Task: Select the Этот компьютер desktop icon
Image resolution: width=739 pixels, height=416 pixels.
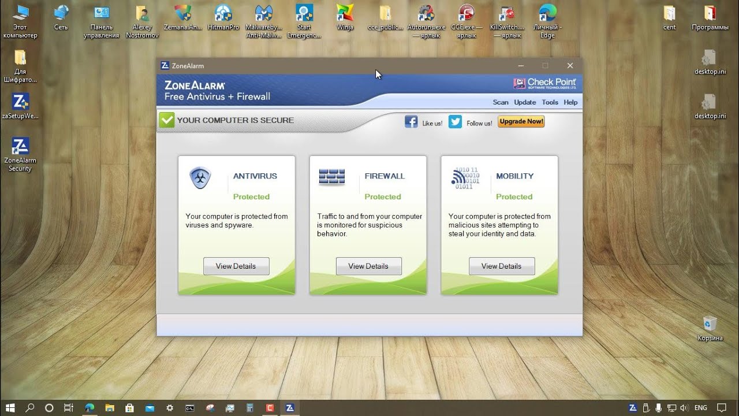Action: (x=20, y=22)
